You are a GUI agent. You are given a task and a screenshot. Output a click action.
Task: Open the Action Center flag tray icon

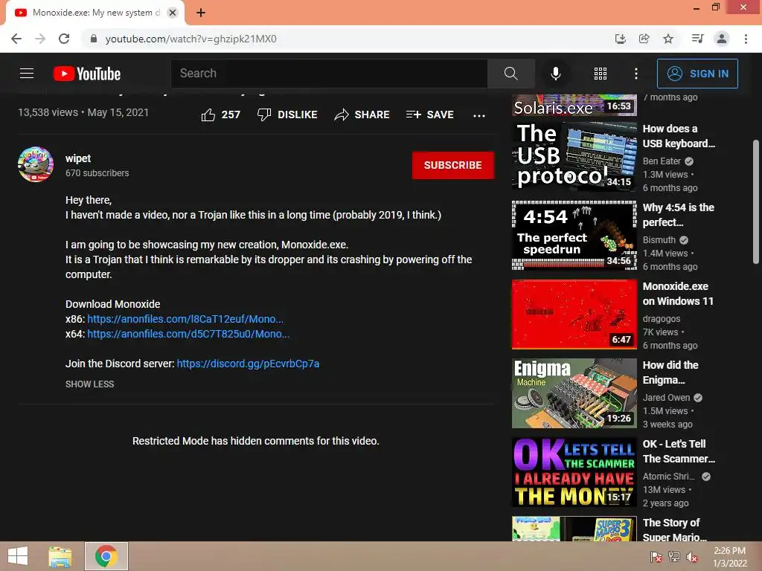click(656, 556)
